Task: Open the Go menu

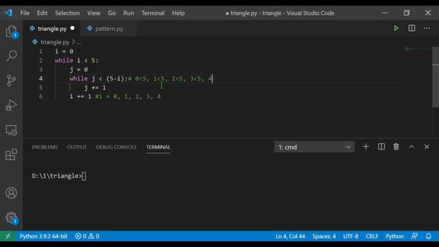Action: click(112, 13)
